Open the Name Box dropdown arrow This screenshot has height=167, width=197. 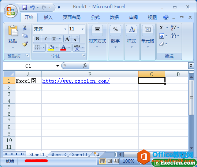click(x=57, y=66)
